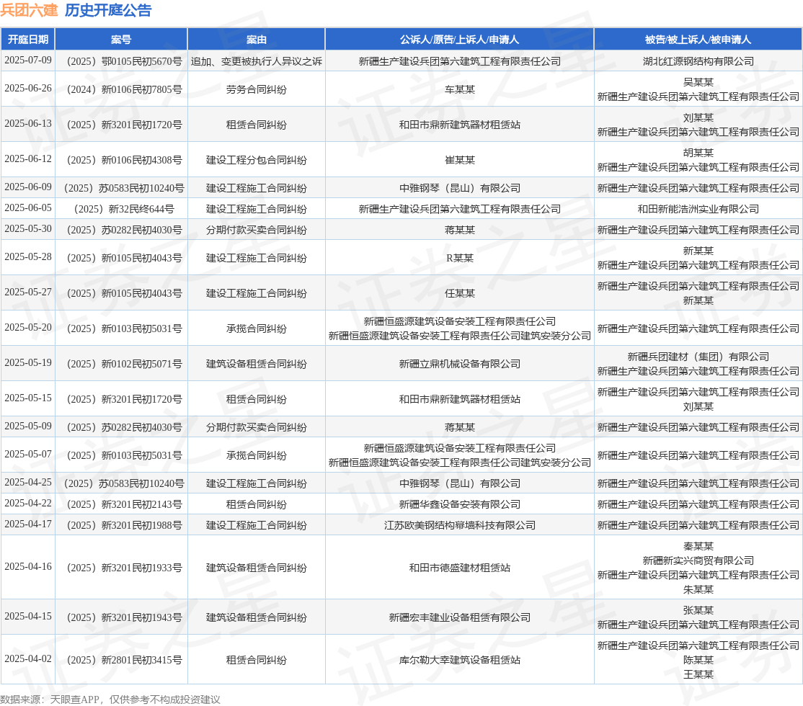Click plaintiff 车某某

[x=459, y=89]
